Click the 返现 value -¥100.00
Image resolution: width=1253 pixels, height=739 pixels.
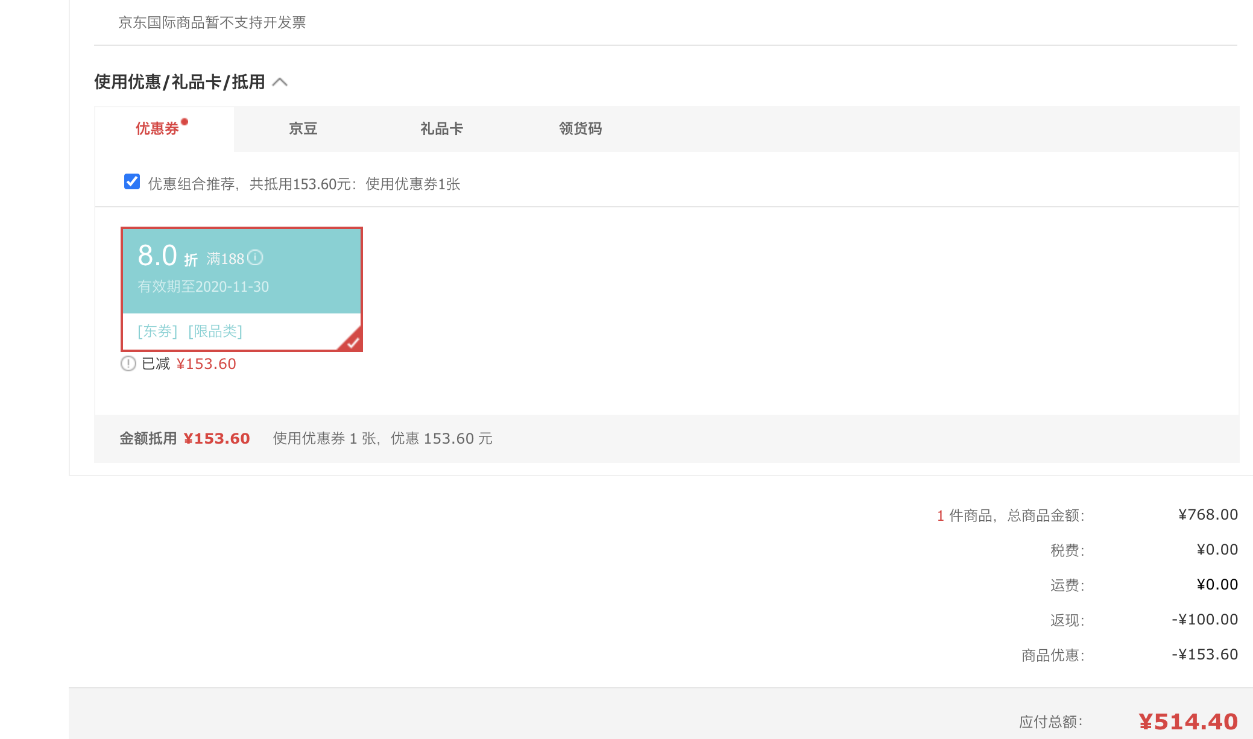[1205, 620]
